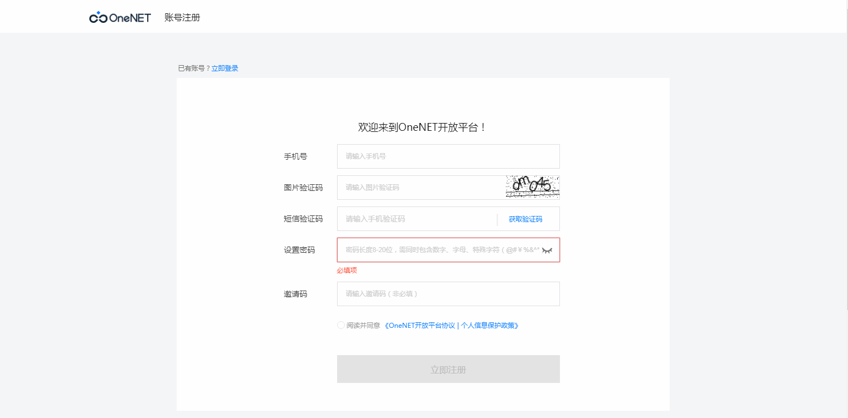
Task: Open the 立即登录 login link
Action: (225, 68)
